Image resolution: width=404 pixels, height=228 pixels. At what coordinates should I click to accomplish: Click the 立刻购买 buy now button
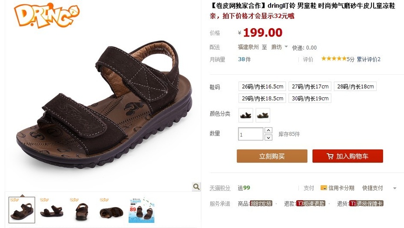272,156
